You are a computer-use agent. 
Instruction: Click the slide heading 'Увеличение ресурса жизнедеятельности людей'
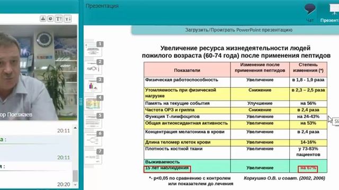tap(235, 48)
